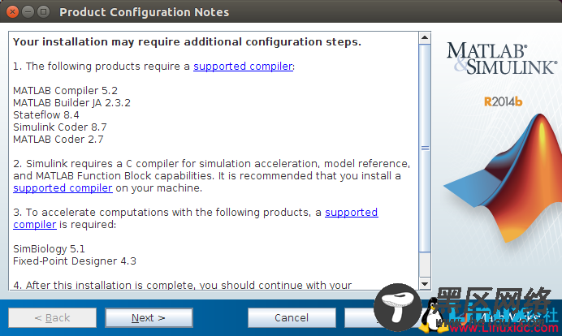Click the greyed-out Back button
The width and height of the screenshot is (562, 336).
click(x=52, y=318)
